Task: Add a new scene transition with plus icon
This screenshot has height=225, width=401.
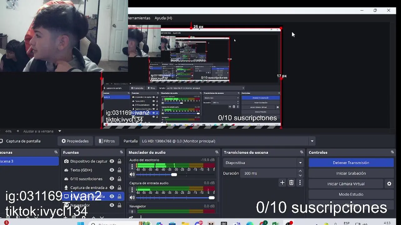Action: pos(282,182)
